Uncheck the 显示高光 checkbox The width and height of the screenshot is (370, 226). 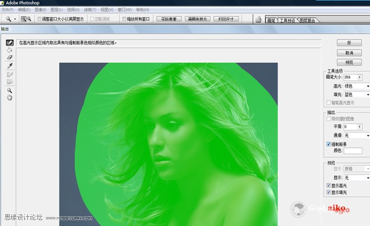[329, 185]
